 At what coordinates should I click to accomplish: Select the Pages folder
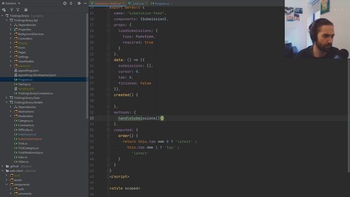pyautogui.click(x=22, y=53)
